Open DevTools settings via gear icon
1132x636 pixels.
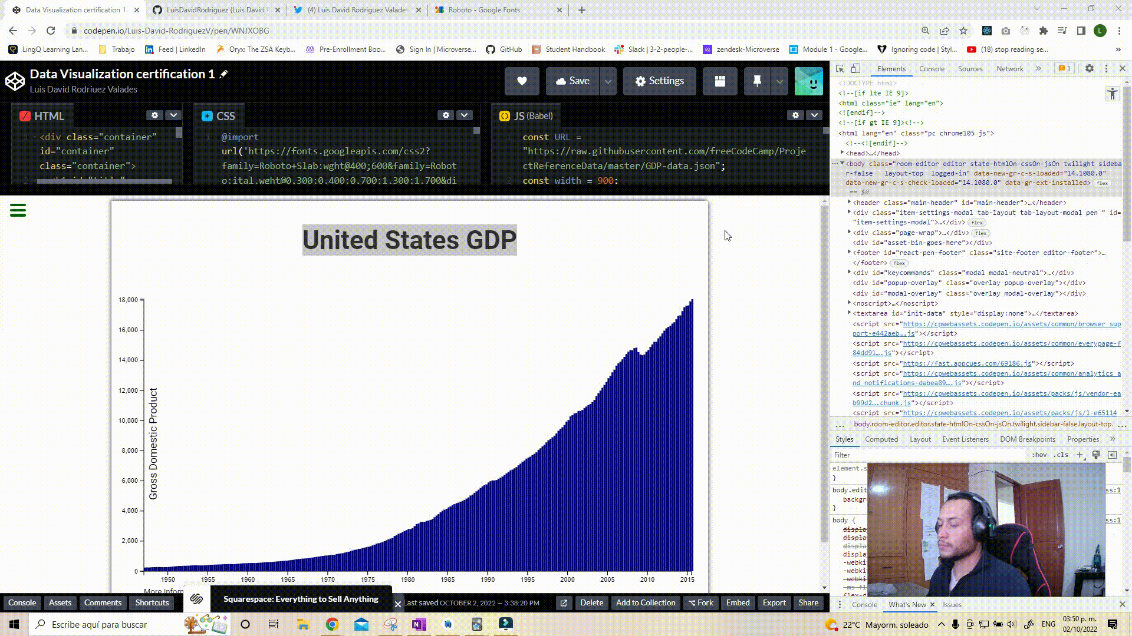click(1089, 68)
